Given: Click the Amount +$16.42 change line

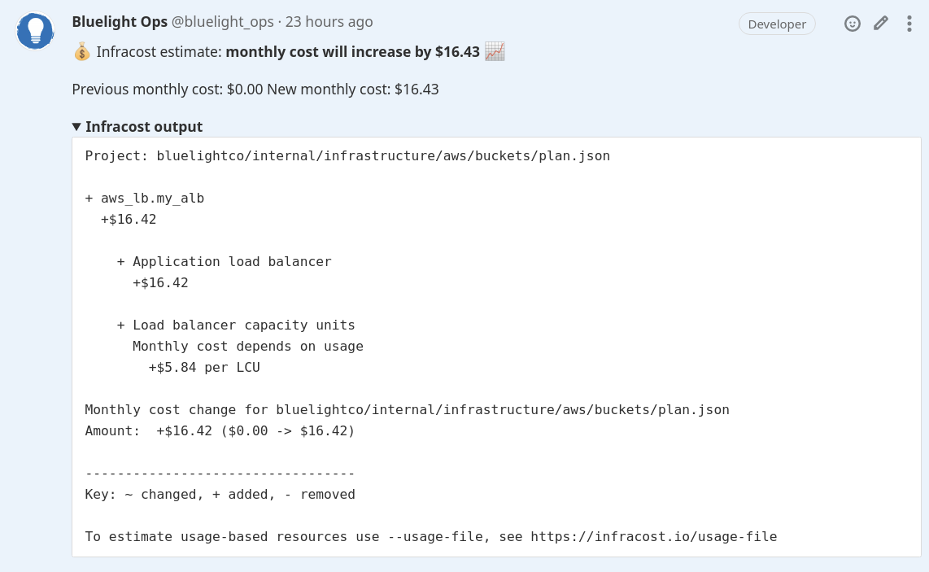Looking at the screenshot, I should (x=220, y=430).
